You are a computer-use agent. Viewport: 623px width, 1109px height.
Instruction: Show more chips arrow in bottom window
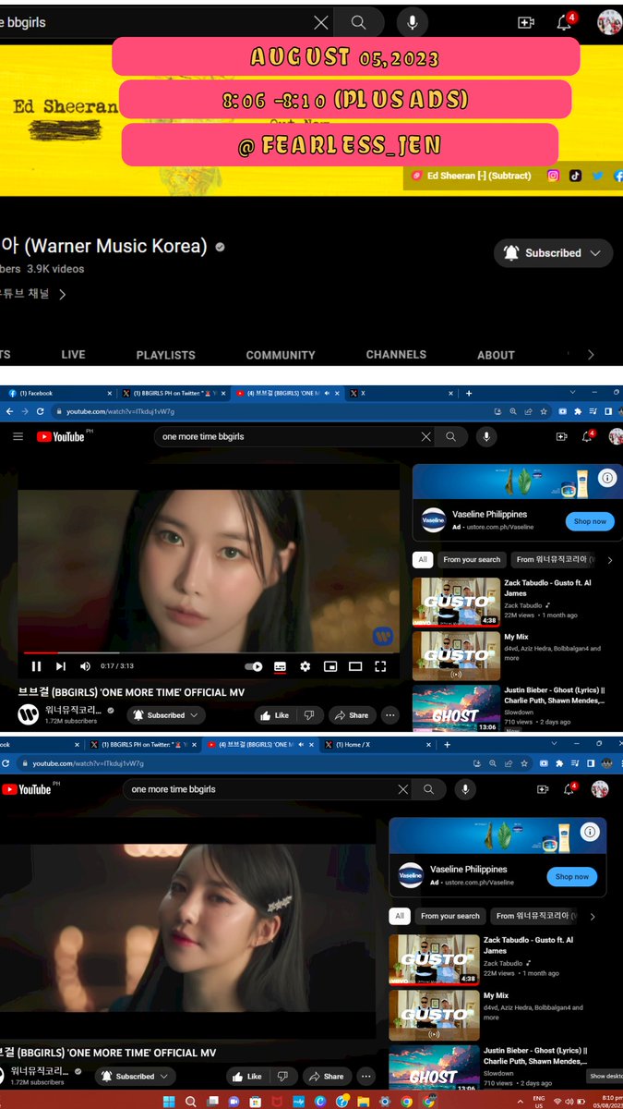click(x=593, y=917)
